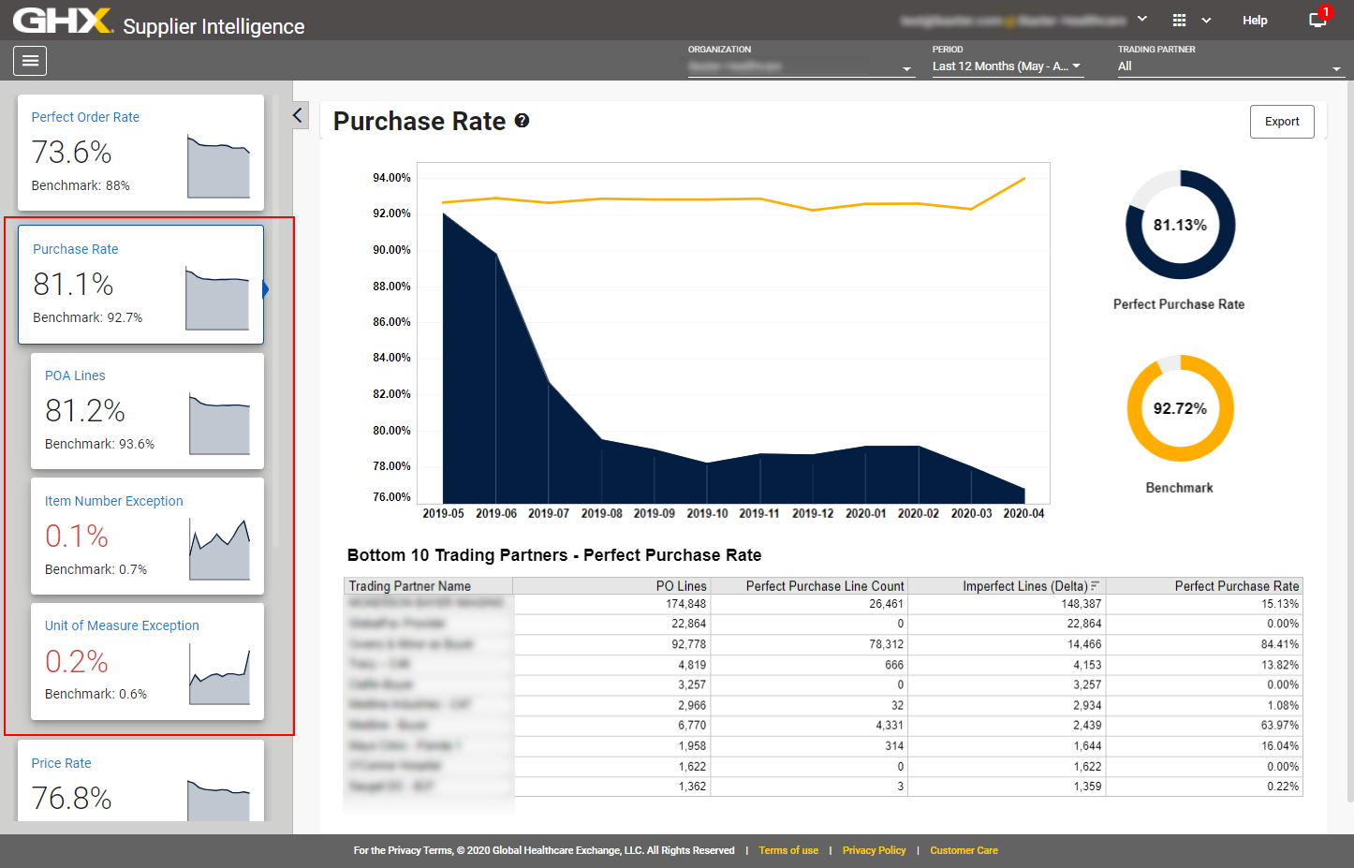Click the 2020-04 axis label
This screenshot has height=868, width=1354.
click(x=1023, y=513)
